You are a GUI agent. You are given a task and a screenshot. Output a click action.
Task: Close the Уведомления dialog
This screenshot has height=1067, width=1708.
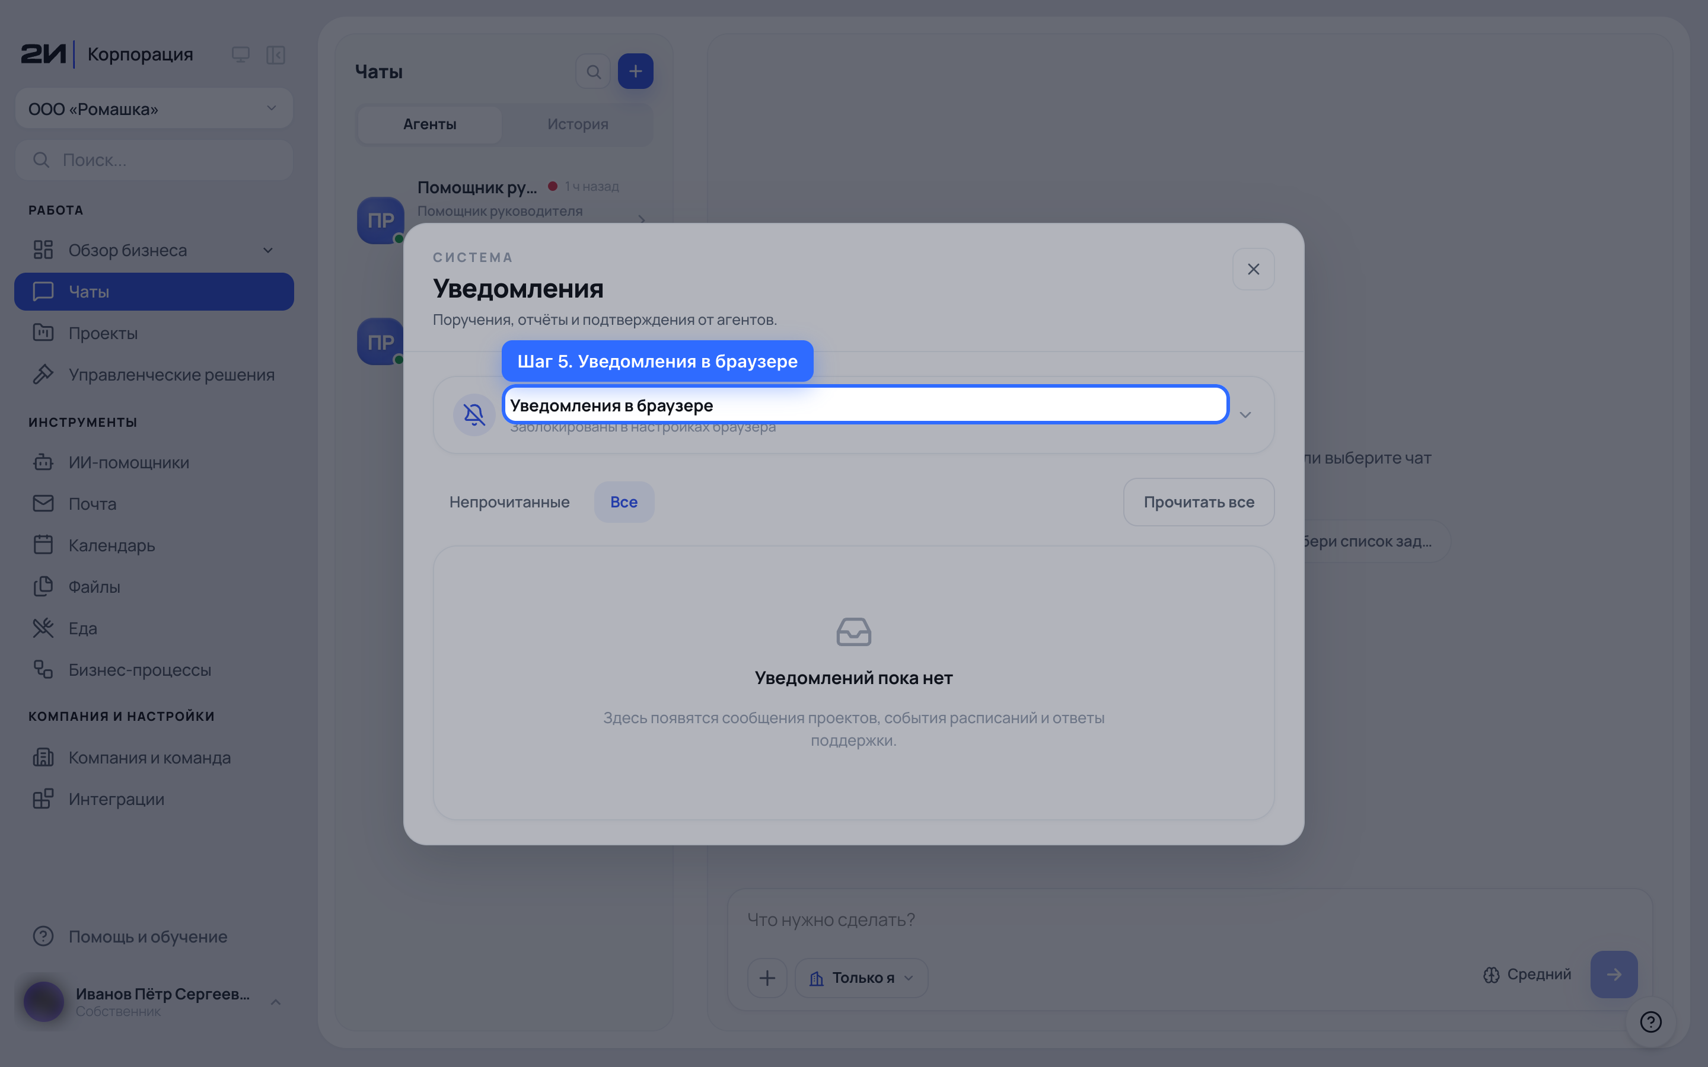pyautogui.click(x=1253, y=269)
